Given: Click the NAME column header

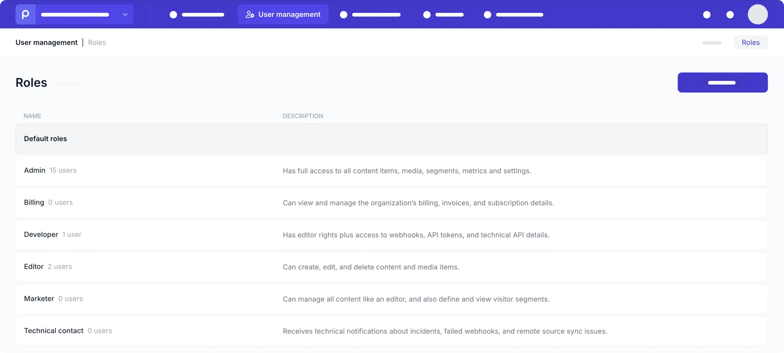Looking at the screenshot, I should coord(32,116).
